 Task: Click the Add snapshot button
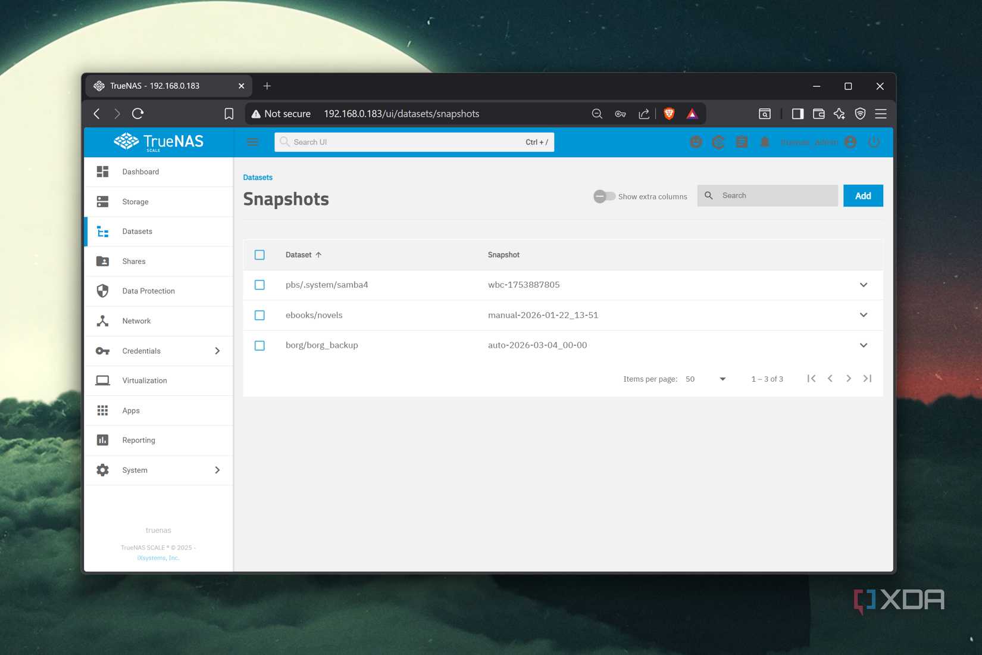863,195
